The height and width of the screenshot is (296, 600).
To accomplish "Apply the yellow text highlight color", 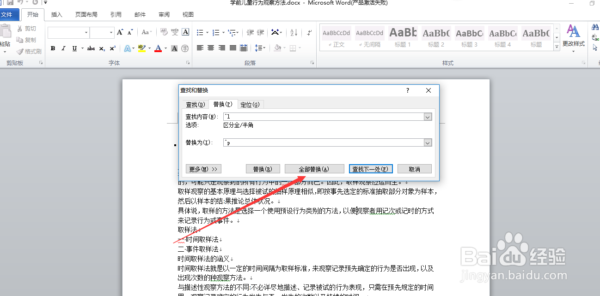I will pos(141,48).
